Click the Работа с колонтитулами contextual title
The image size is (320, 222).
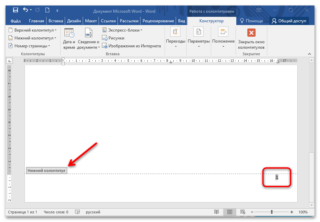pos(211,11)
